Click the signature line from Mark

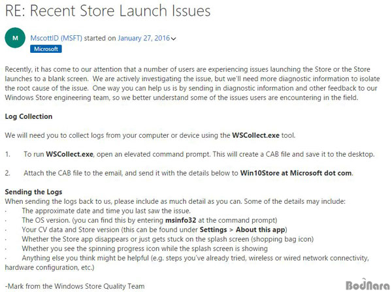[74, 286]
